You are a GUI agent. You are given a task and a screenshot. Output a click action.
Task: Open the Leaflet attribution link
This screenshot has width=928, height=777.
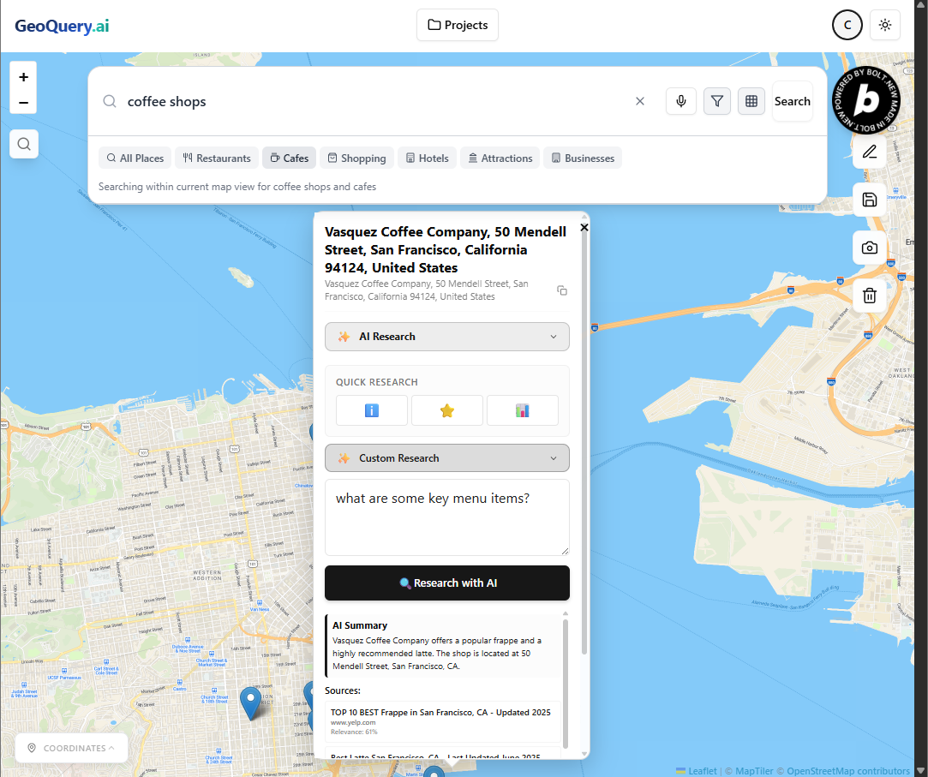click(x=696, y=770)
